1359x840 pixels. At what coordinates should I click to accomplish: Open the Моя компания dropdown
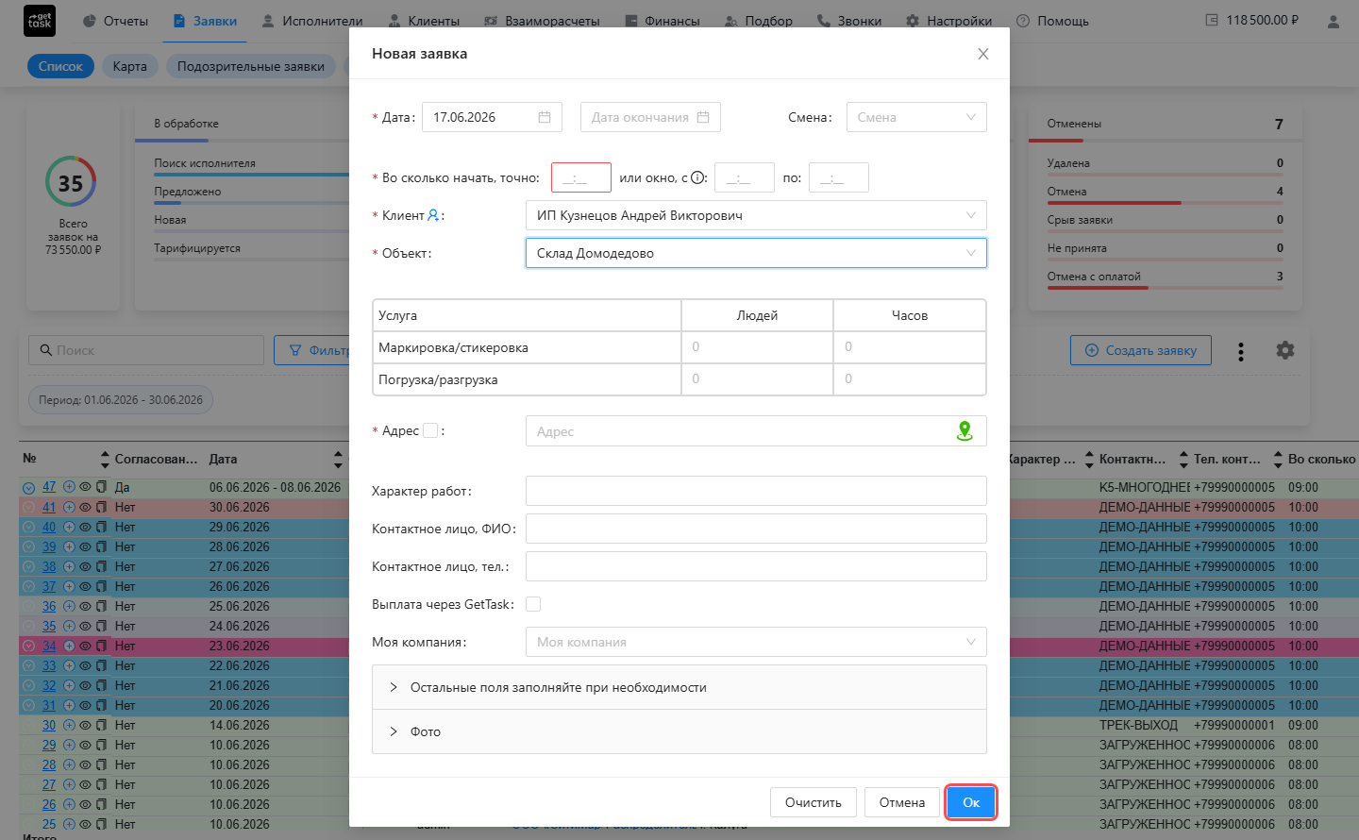pos(756,642)
